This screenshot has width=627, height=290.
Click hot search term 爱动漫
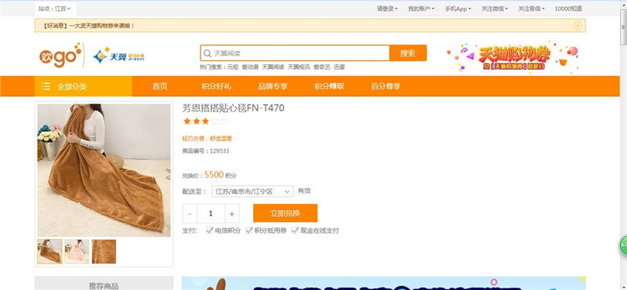[x=250, y=67]
